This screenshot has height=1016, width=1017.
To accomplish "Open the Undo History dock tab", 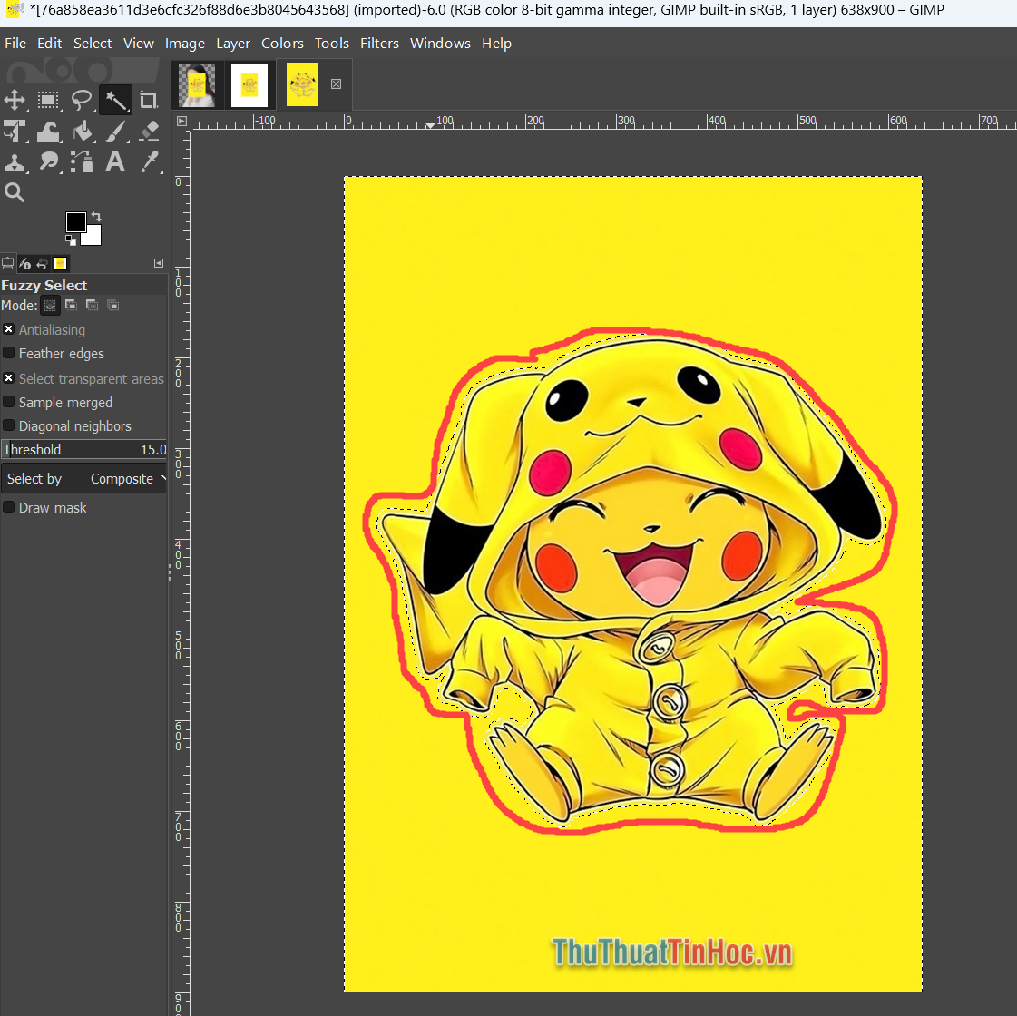I will (42, 263).
